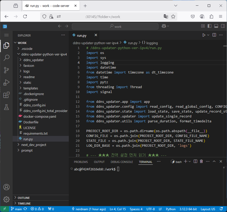227x212 pixels.
Task: Expand the logs folder
Action: (27, 71)
